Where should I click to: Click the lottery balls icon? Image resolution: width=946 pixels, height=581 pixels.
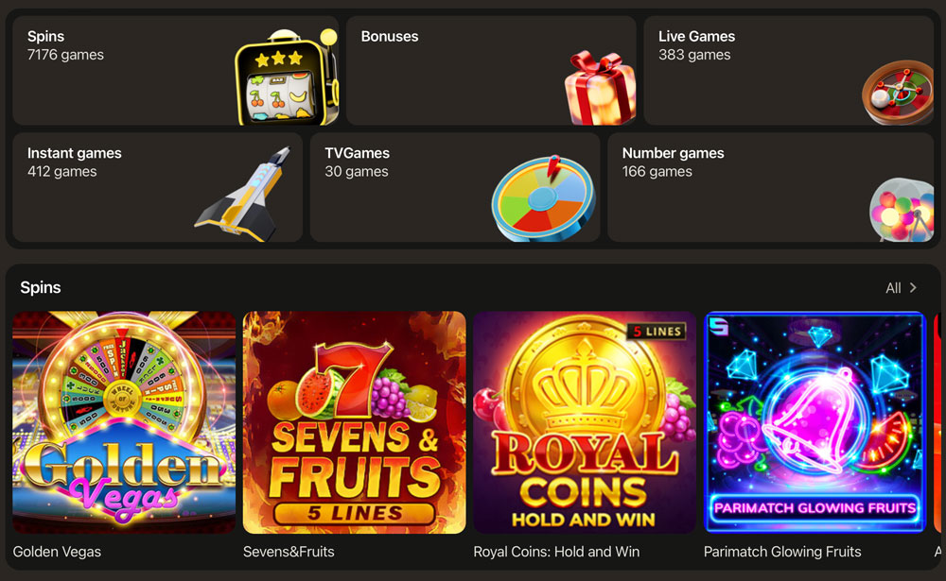point(902,210)
